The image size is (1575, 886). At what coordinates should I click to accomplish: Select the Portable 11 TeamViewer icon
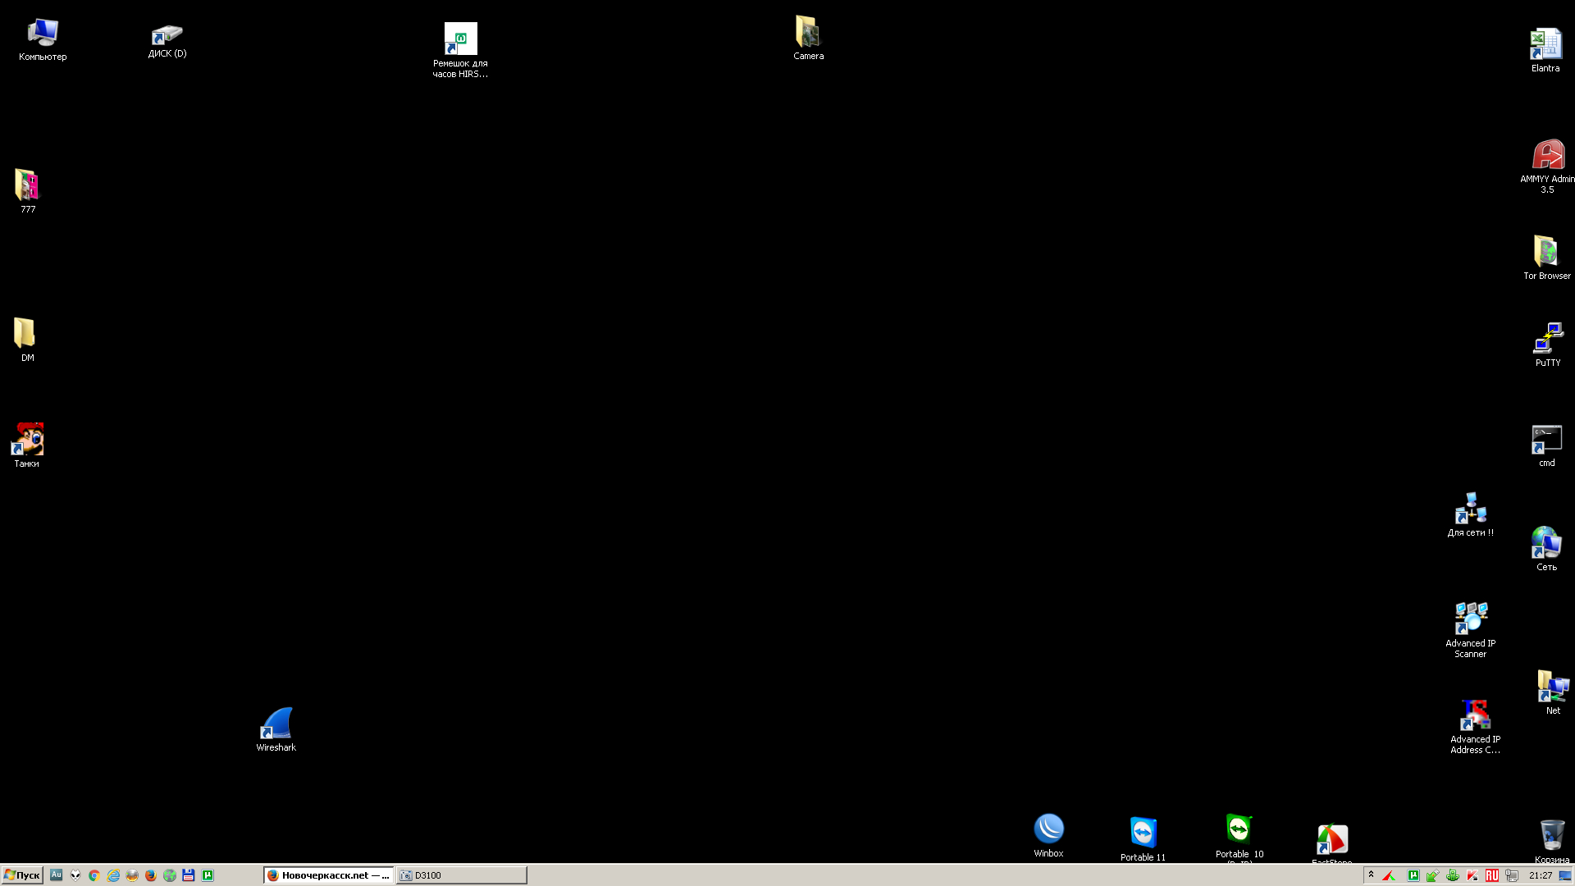point(1143,838)
